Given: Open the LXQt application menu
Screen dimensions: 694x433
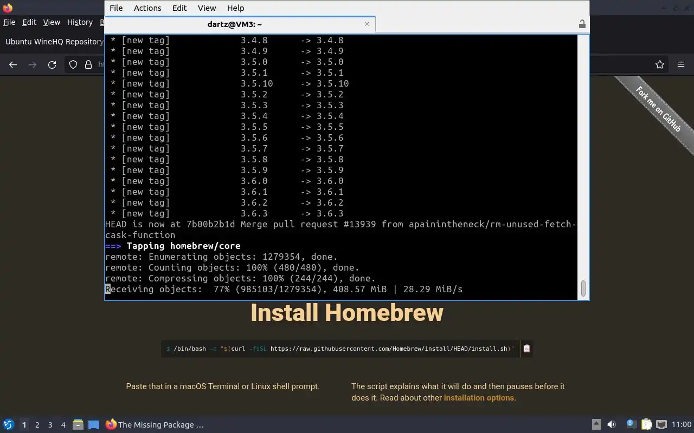Looking at the screenshot, I should (x=9, y=425).
